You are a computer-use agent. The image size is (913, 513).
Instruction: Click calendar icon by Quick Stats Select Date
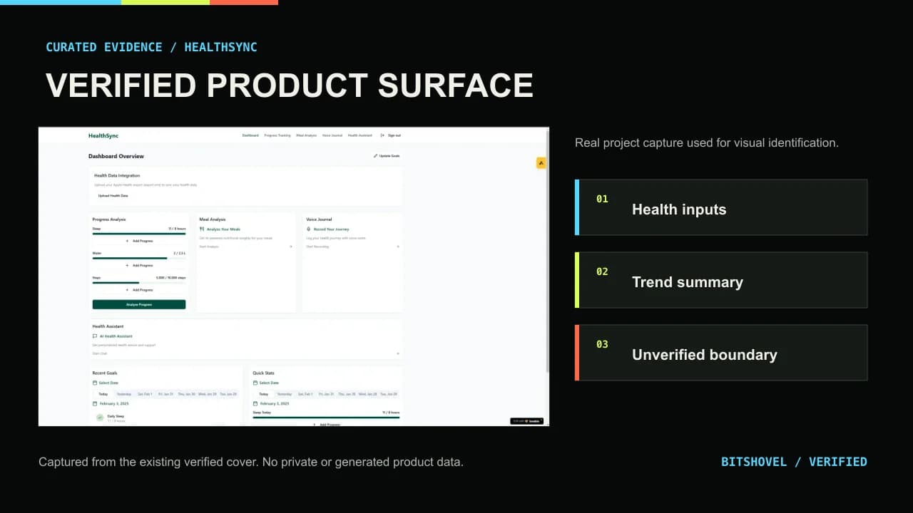point(255,383)
